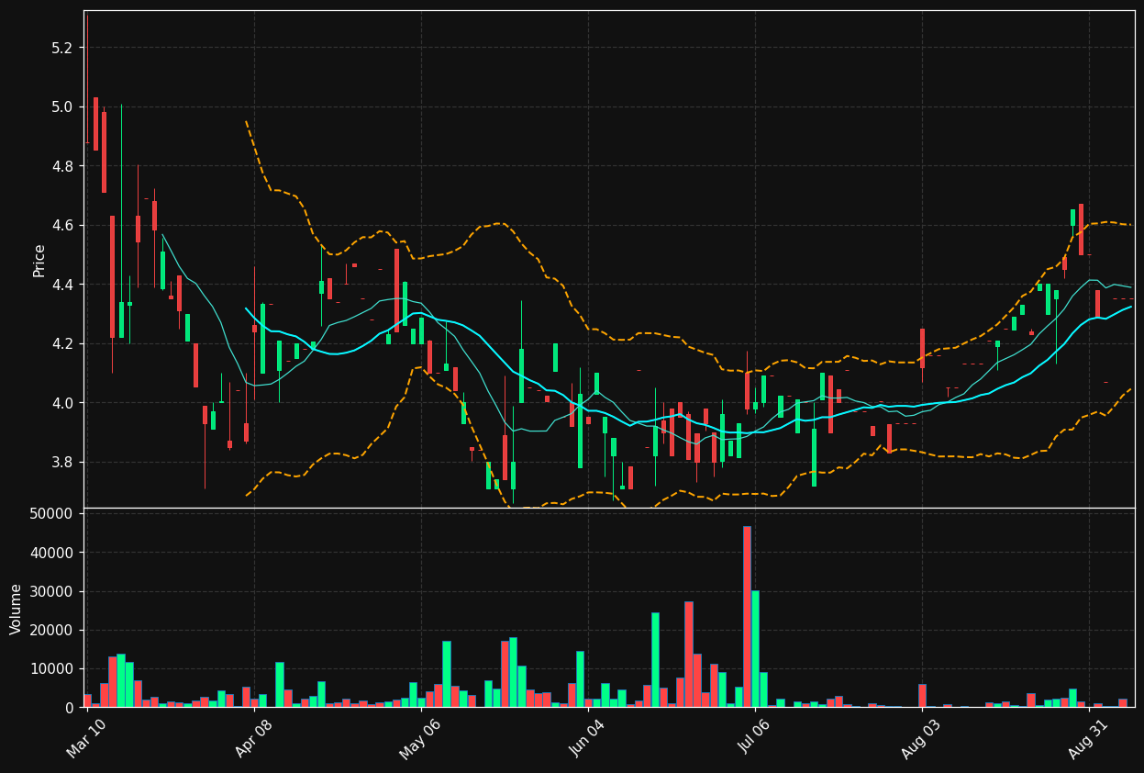
Task: Click the 5.2 price tick label
Action: 61,48
